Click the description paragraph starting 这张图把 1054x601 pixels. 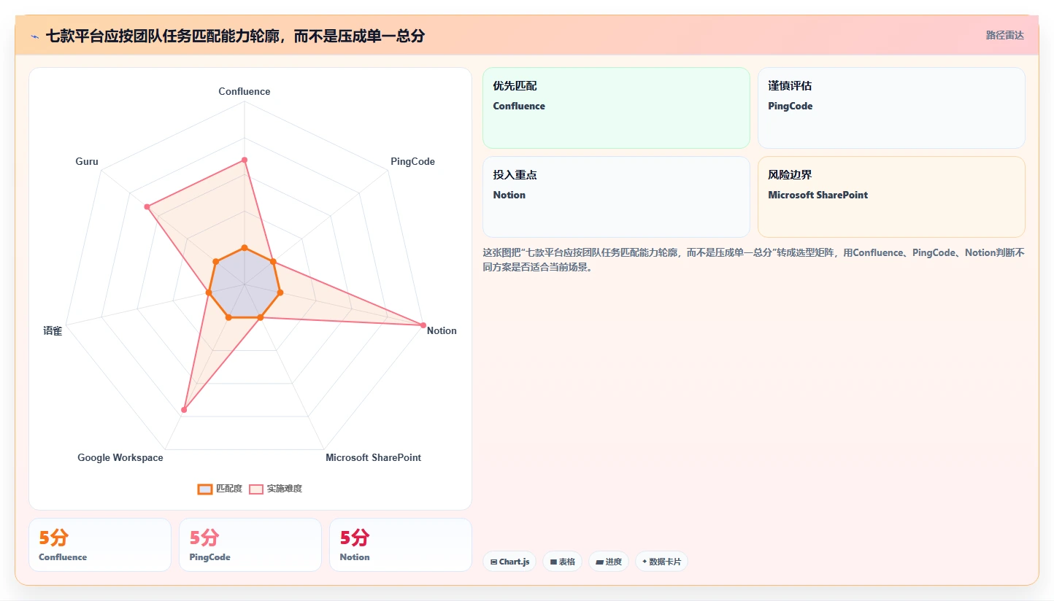[x=753, y=260]
